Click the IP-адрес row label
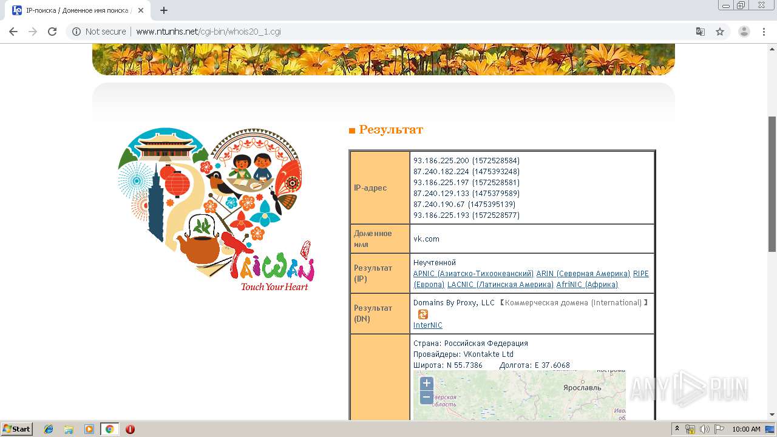Image resolution: width=777 pixels, height=437 pixels. coord(370,188)
